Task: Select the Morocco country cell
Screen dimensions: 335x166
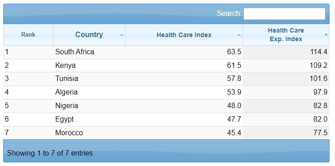Action: [x=69, y=133]
